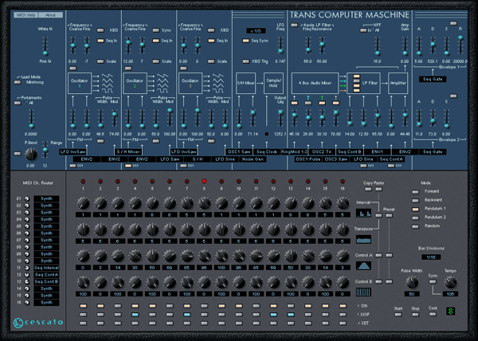Click the Control A triangle shape icon
Viewport: 478px width, 341px height.
(362, 267)
